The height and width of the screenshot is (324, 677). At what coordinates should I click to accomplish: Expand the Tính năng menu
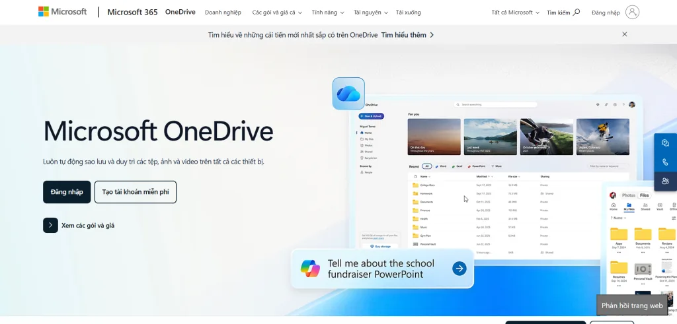point(328,13)
